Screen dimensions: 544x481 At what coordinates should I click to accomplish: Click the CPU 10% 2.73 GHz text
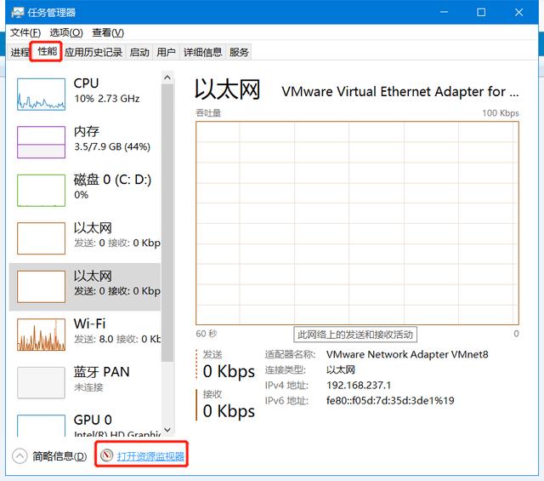click(107, 99)
